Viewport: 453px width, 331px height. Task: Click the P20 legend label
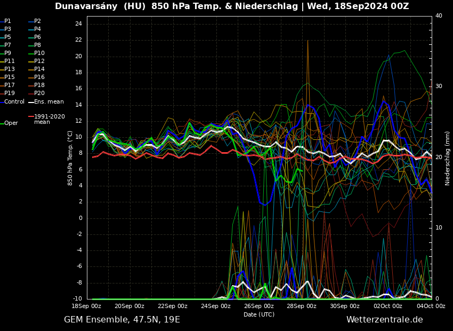(x=39, y=93)
